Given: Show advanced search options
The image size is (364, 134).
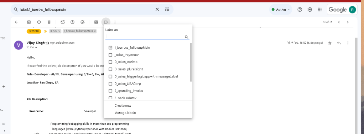Looking at the screenshot, I should pyautogui.click(x=167, y=9).
